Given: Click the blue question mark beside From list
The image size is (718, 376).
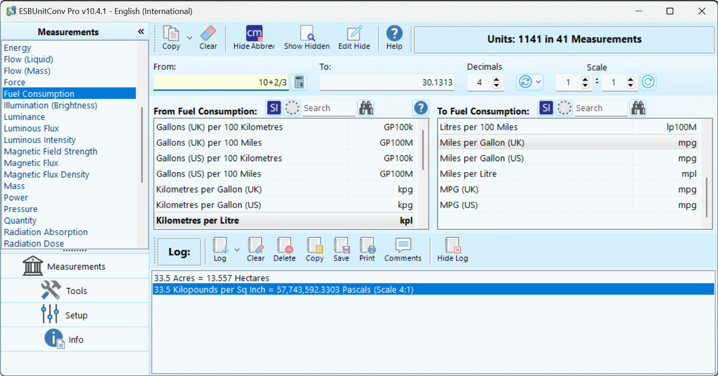Looking at the screenshot, I should coord(421,108).
